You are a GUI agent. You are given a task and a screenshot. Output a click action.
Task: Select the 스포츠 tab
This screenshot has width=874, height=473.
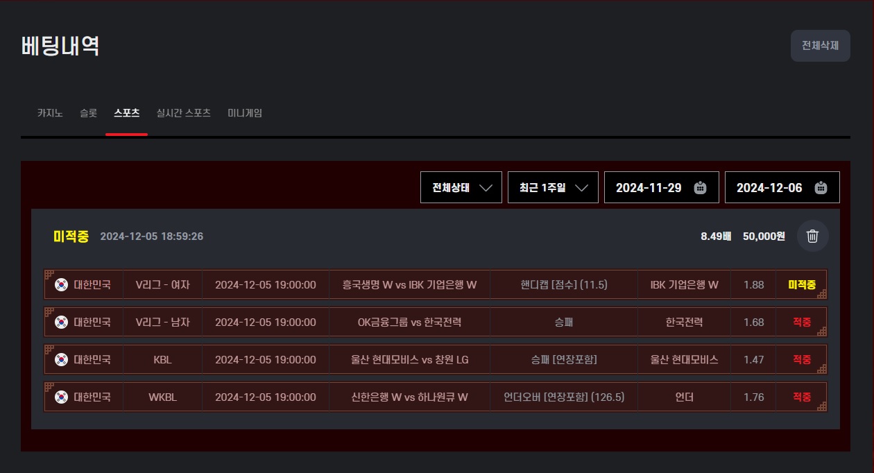(127, 112)
